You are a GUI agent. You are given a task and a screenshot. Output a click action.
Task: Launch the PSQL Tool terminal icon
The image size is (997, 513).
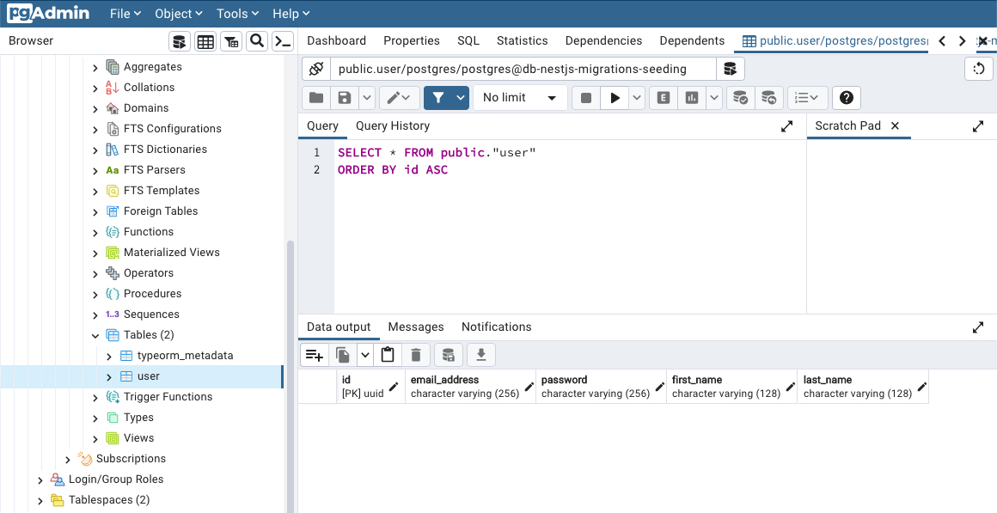pos(282,40)
